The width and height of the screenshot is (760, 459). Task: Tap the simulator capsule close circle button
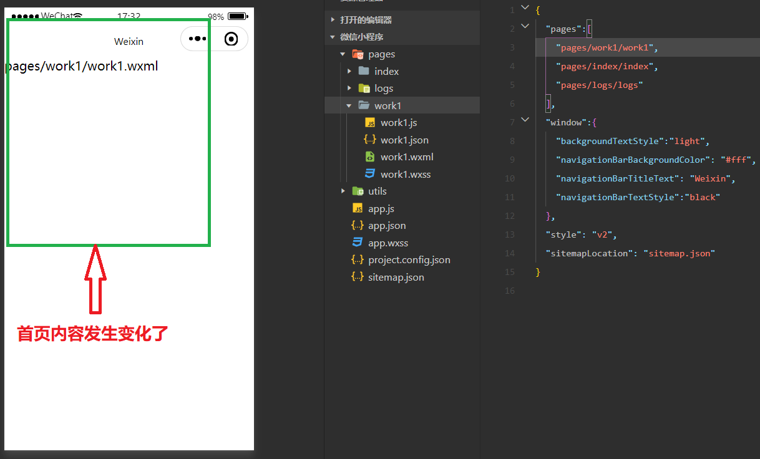point(231,39)
